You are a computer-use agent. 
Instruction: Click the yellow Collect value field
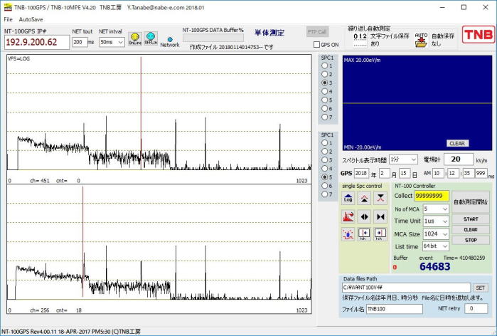coord(432,196)
